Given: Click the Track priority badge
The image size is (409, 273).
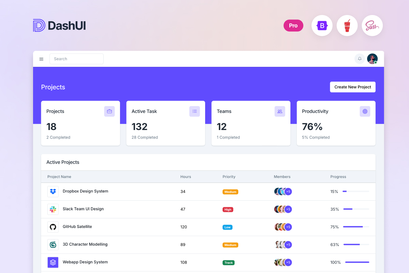Looking at the screenshot, I should click(229, 263).
